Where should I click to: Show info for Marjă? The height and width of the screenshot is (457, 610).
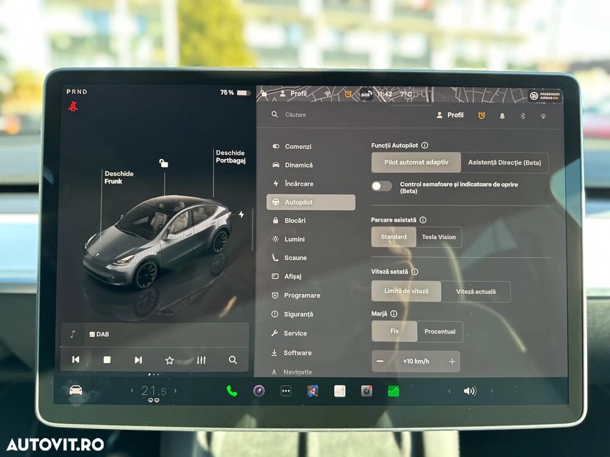(x=393, y=314)
